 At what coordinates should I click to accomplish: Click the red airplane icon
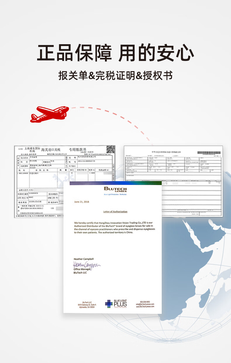[x=49, y=114]
